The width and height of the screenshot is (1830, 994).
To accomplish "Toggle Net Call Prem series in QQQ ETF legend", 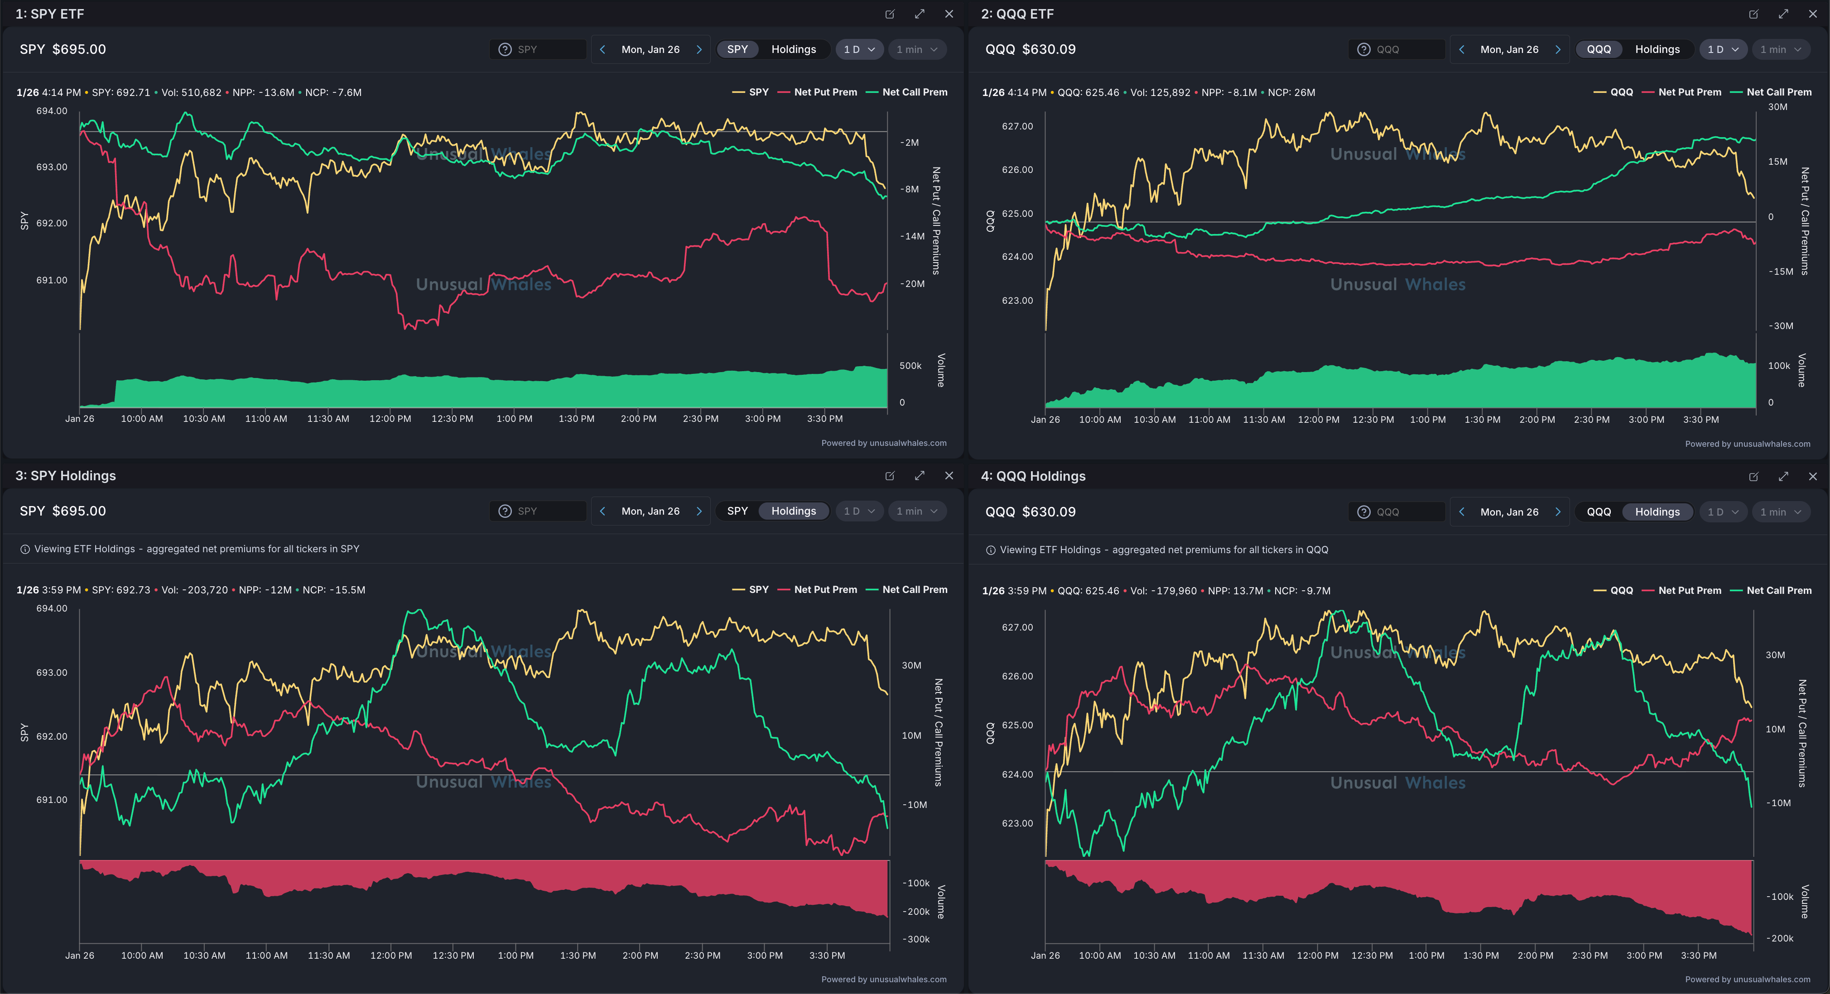I will (x=1778, y=92).
